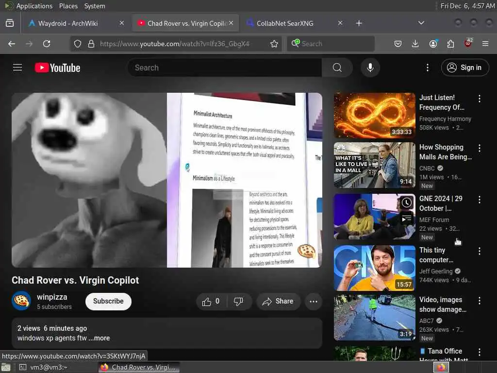
Task: Open options for This tiny computer video
Action: [x=479, y=251]
